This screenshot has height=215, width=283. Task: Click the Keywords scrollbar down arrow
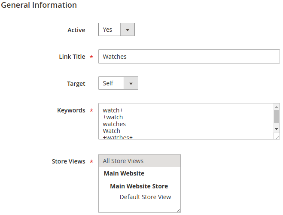click(277, 129)
